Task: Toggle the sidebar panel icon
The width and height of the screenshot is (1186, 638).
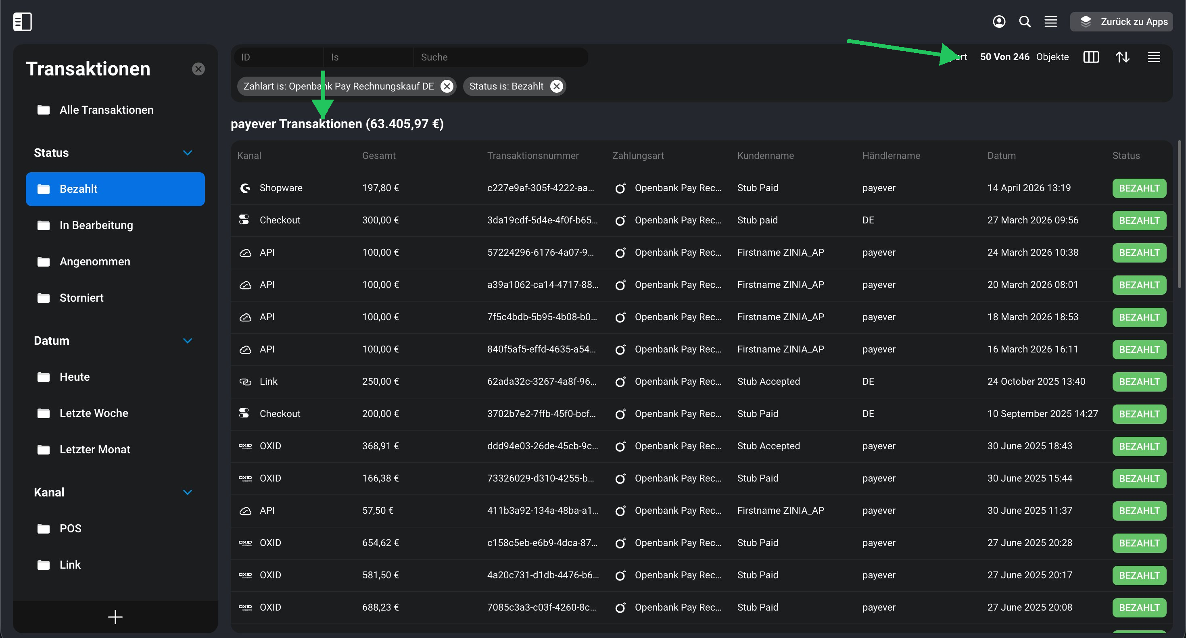Action: [x=22, y=22]
